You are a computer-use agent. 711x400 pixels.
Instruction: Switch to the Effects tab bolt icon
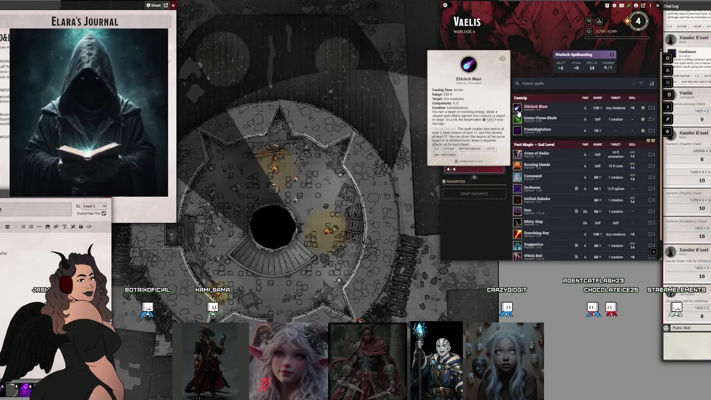click(x=668, y=107)
